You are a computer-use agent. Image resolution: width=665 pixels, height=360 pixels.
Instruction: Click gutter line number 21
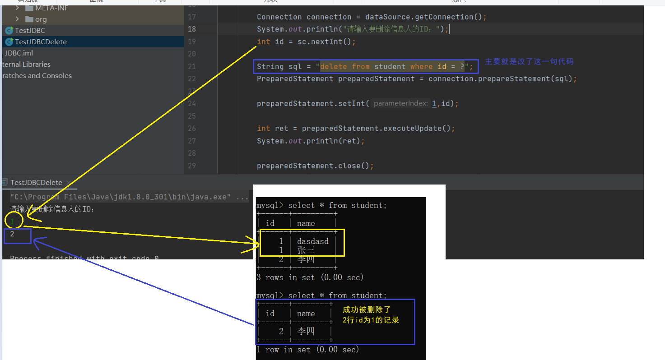[192, 66]
